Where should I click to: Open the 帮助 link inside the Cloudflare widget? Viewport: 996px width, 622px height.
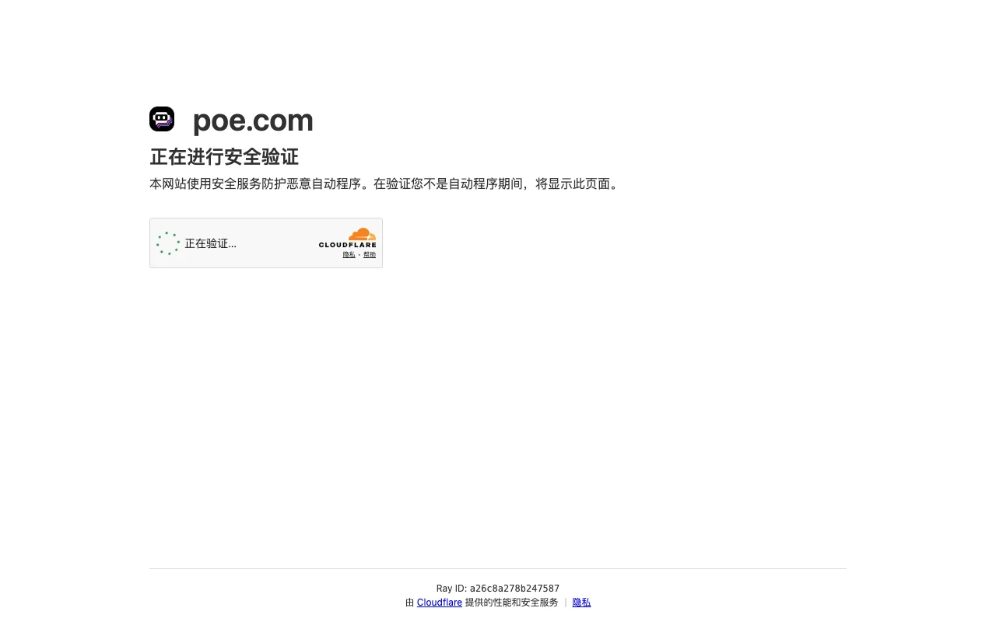pos(370,255)
